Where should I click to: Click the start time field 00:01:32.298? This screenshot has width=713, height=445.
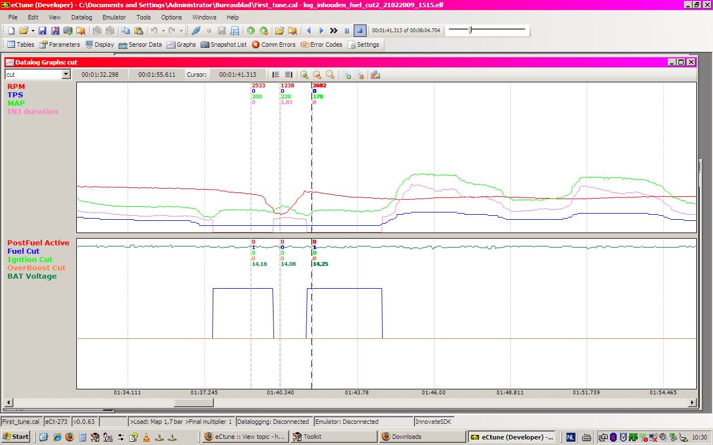coord(100,75)
